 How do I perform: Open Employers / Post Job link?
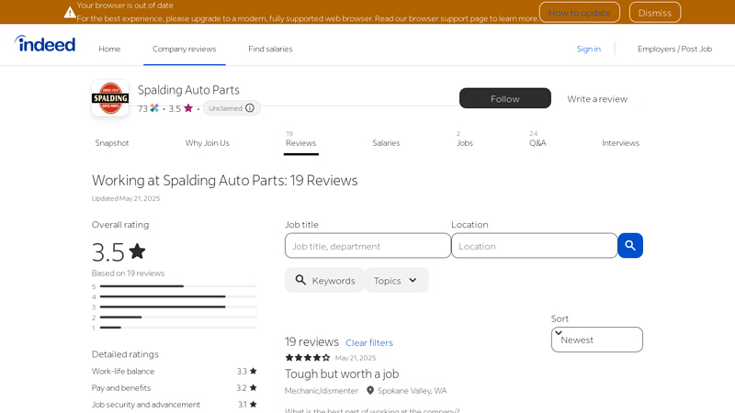pyautogui.click(x=674, y=49)
